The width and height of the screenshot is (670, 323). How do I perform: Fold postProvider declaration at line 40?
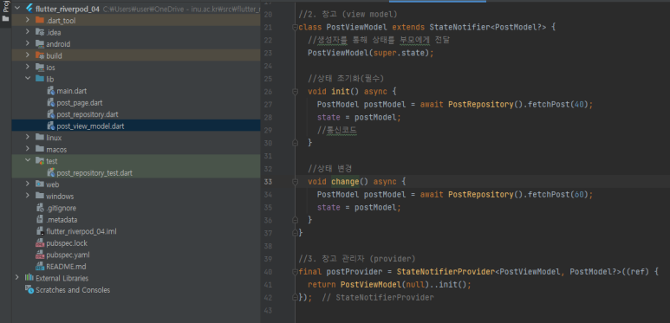point(295,271)
